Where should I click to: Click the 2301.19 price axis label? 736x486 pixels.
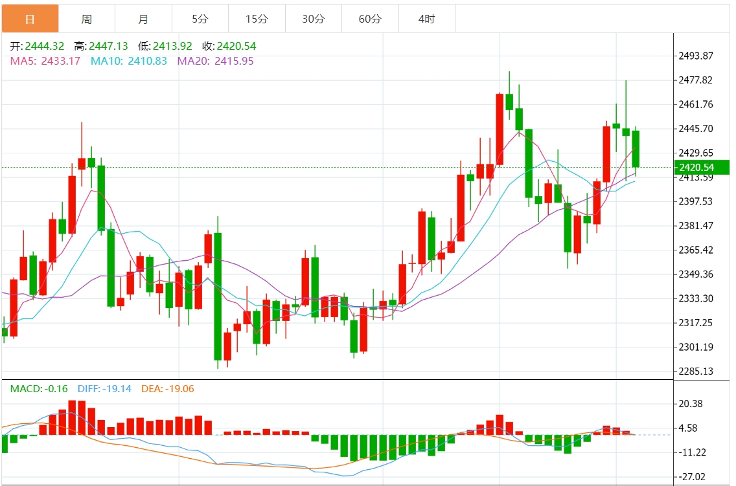click(x=696, y=347)
